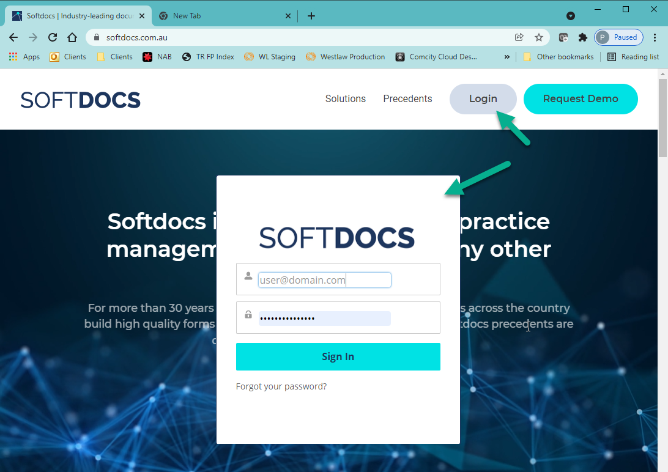This screenshot has height=472, width=668.
Task: Click the Softdocs logo in header
Action: click(81, 99)
